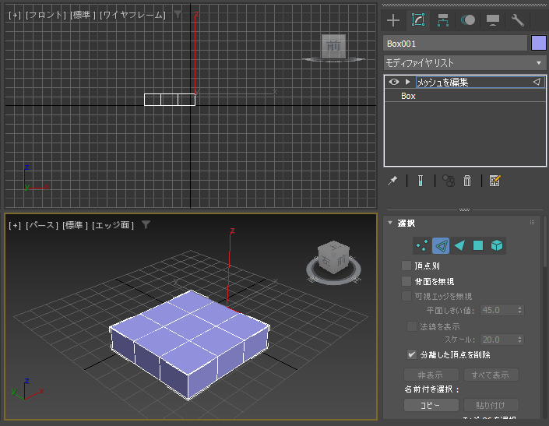
Task: Open the モディファイヤ リスト dropdown
Action: coord(465,63)
